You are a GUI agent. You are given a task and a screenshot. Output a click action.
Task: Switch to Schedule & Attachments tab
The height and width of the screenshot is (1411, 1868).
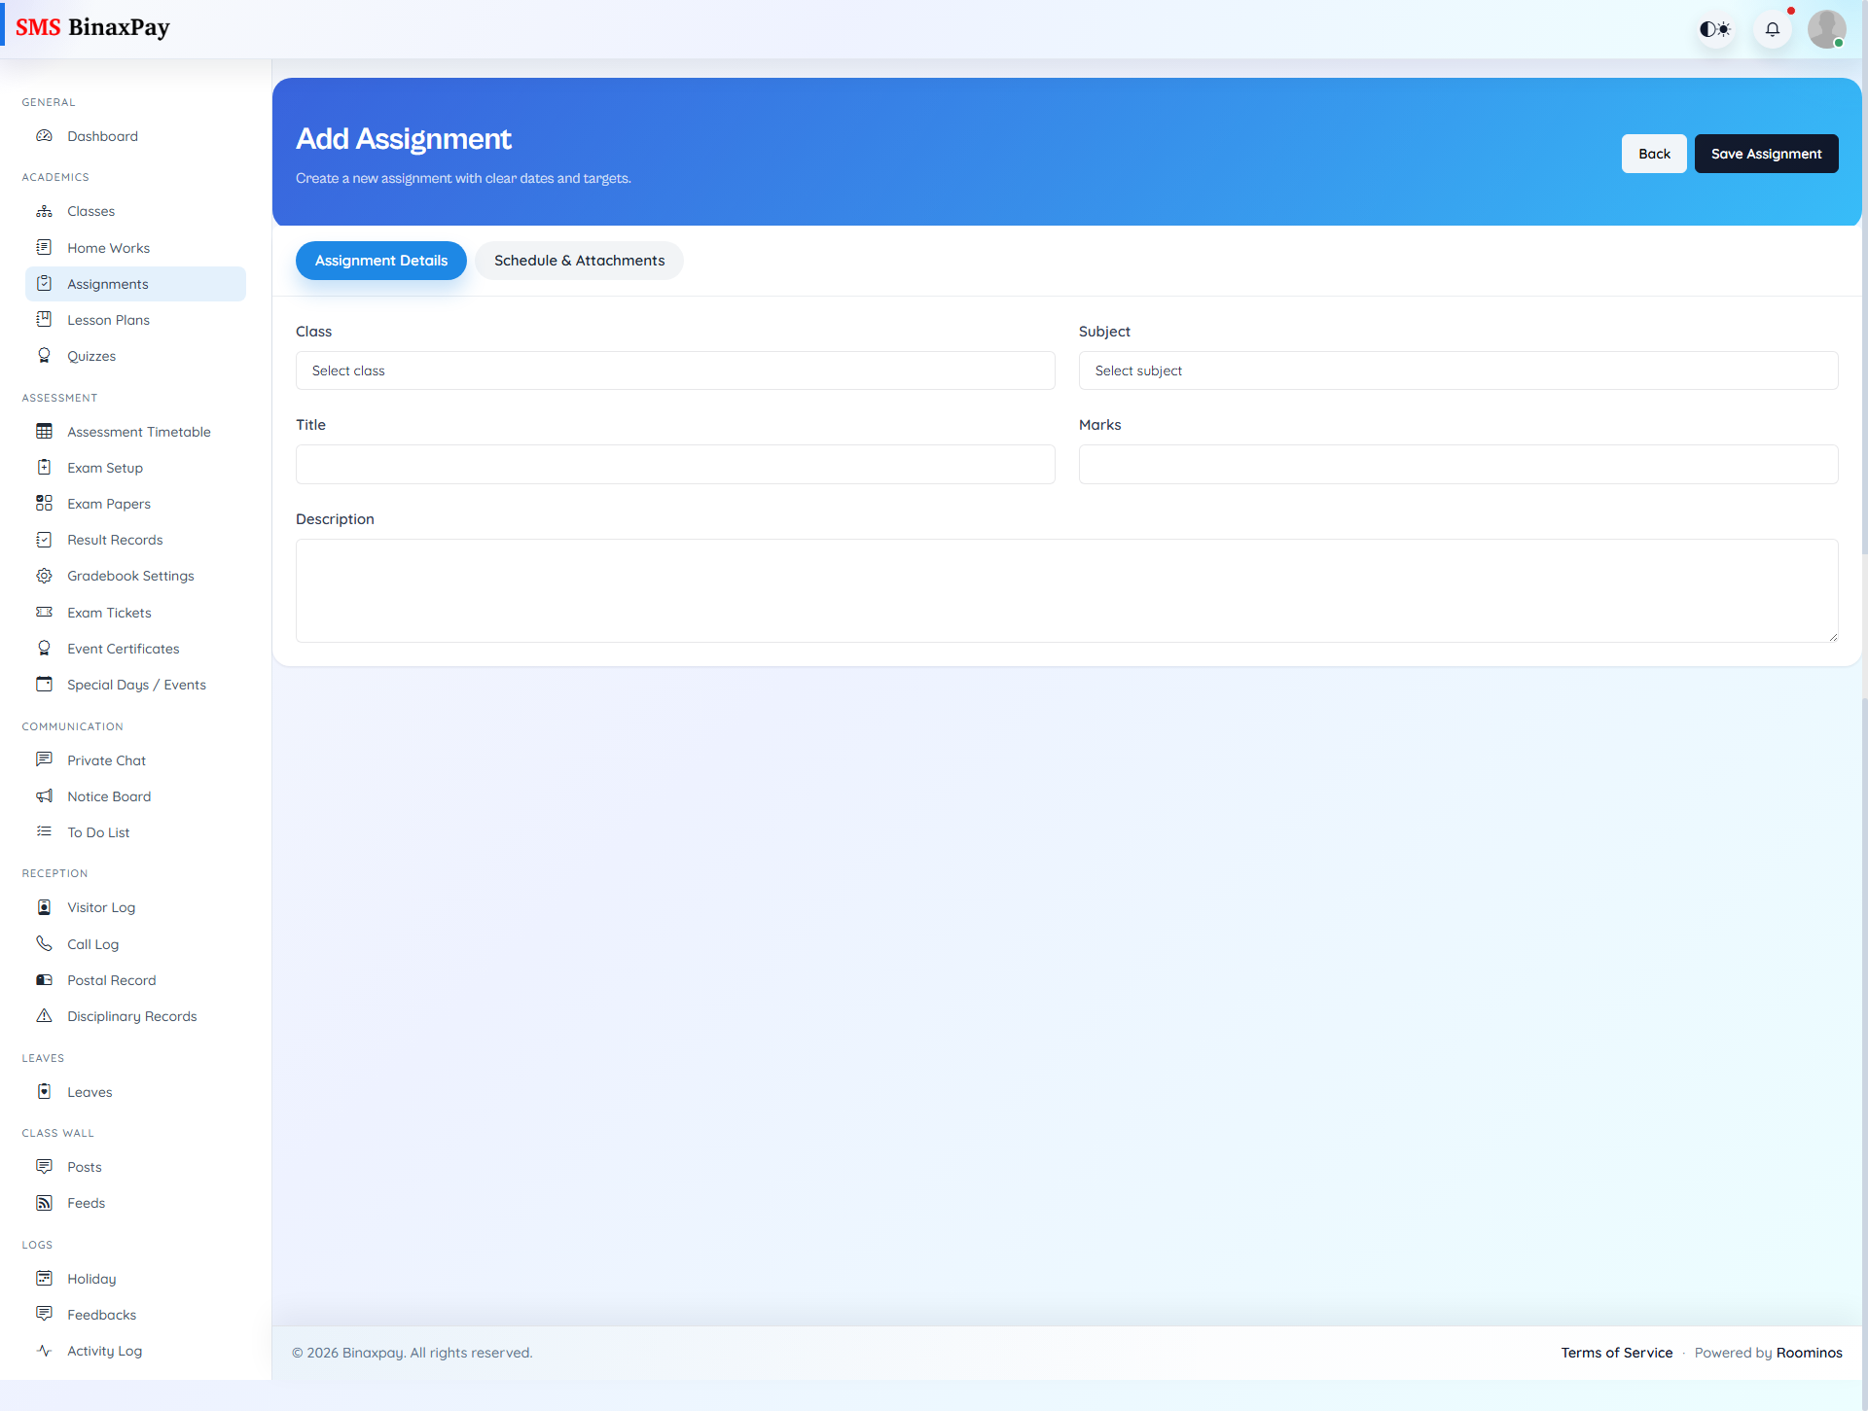coord(578,260)
